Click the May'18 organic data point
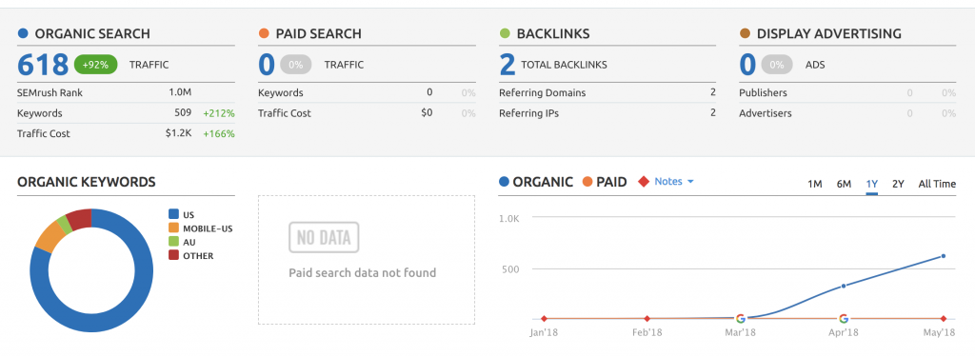The height and width of the screenshot is (357, 975). click(944, 256)
